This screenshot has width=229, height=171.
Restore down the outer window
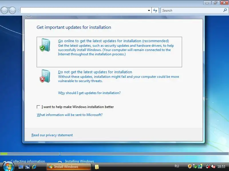[216, 3]
